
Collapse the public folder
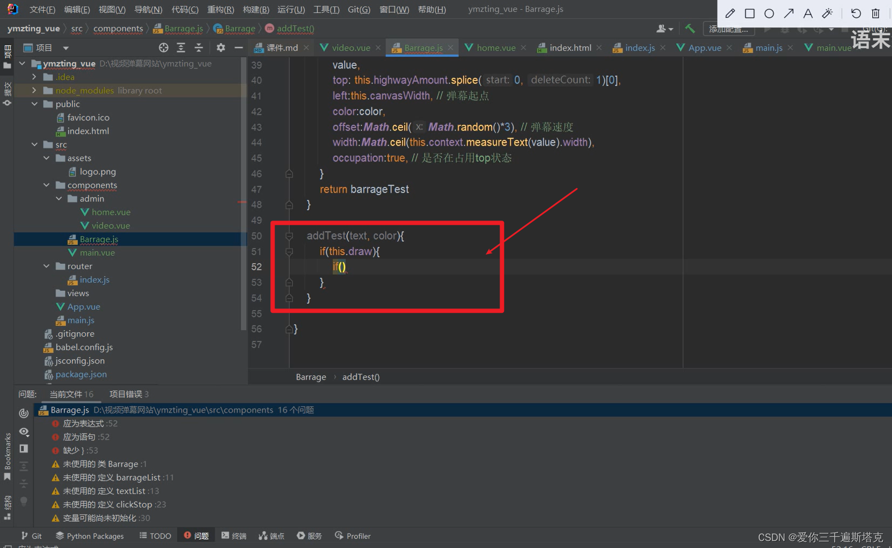[35, 104]
